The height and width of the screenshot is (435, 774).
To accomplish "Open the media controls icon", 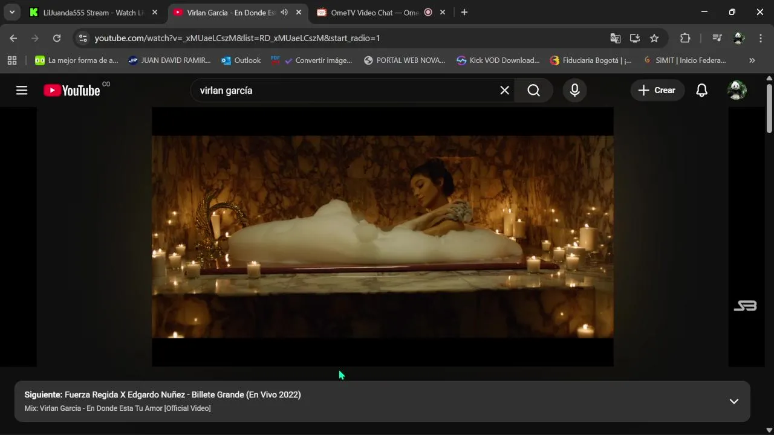I will (717, 38).
